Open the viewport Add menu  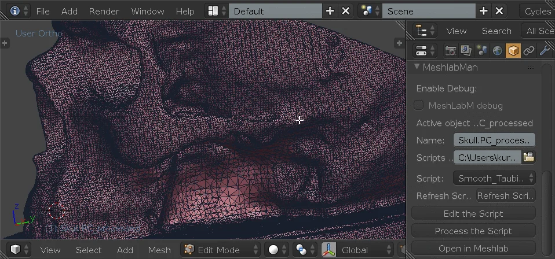(125, 250)
